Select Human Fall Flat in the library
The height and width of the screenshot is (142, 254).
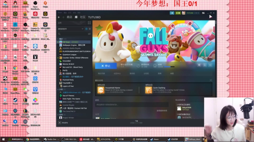pyautogui.click(x=74, y=108)
